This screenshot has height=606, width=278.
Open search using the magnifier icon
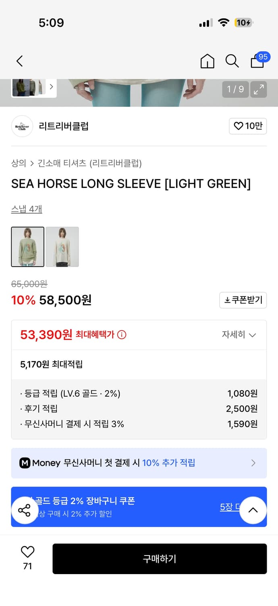coord(232,61)
